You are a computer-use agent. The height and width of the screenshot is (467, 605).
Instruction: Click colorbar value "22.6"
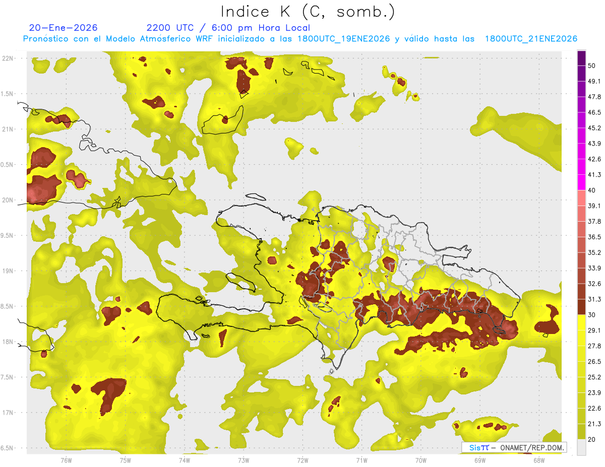(594, 409)
